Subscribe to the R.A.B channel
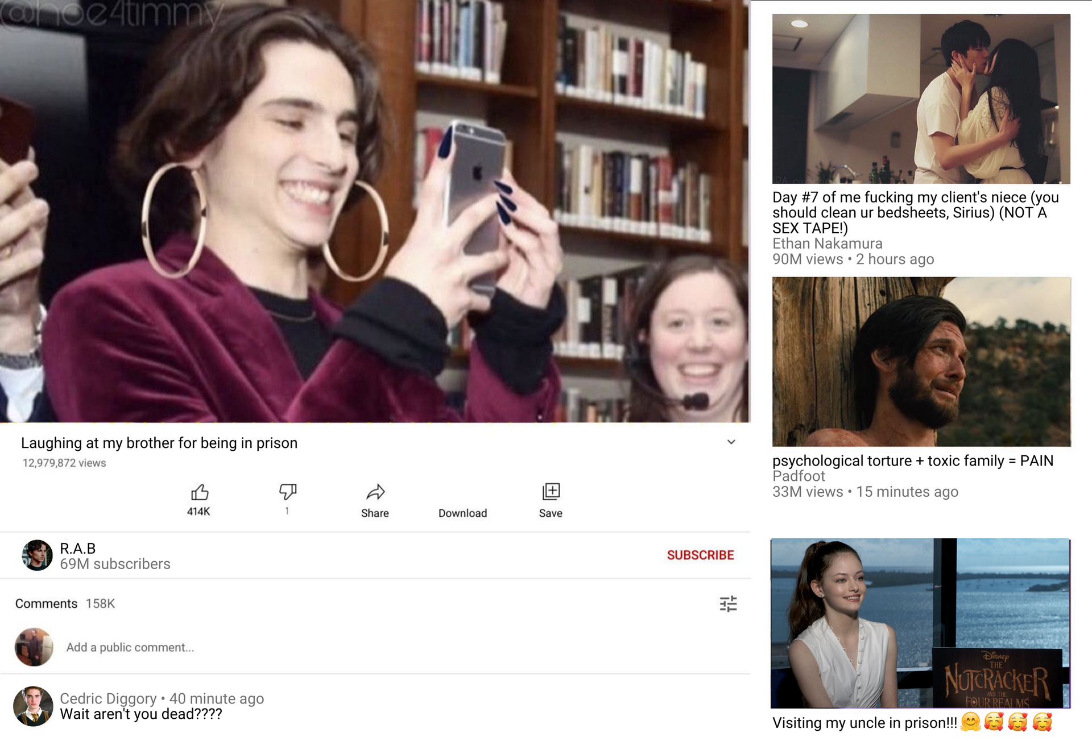The image size is (1092, 741). (x=700, y=555)
